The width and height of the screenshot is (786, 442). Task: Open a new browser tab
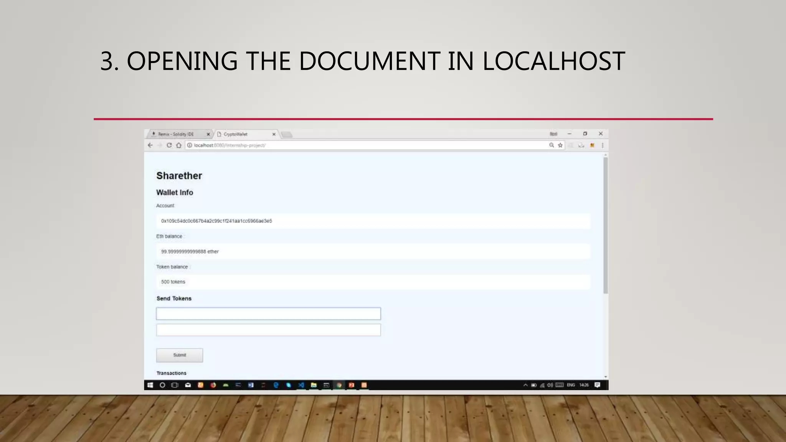pyautogui.click(x=287, y=135)
